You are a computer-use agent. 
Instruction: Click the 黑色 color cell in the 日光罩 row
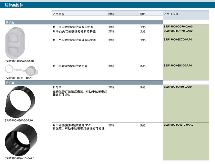tap(143, 87)
